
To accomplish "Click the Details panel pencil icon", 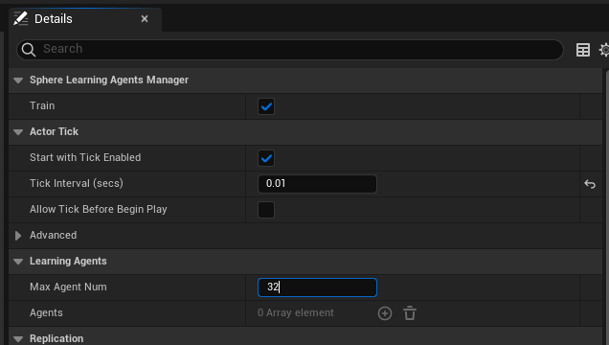I will [x=20, y=18].
